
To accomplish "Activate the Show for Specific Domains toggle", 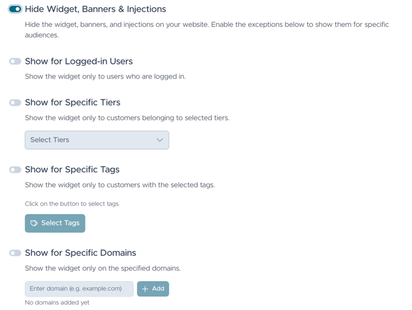I will point(15,253).
